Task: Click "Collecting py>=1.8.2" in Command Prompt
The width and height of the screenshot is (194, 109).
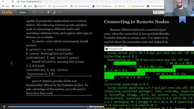Action: click(x=121, y=56)
